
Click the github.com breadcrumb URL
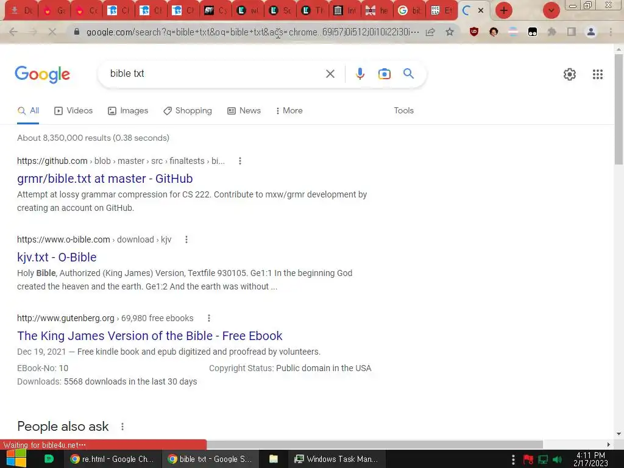(x=121, y=161)
